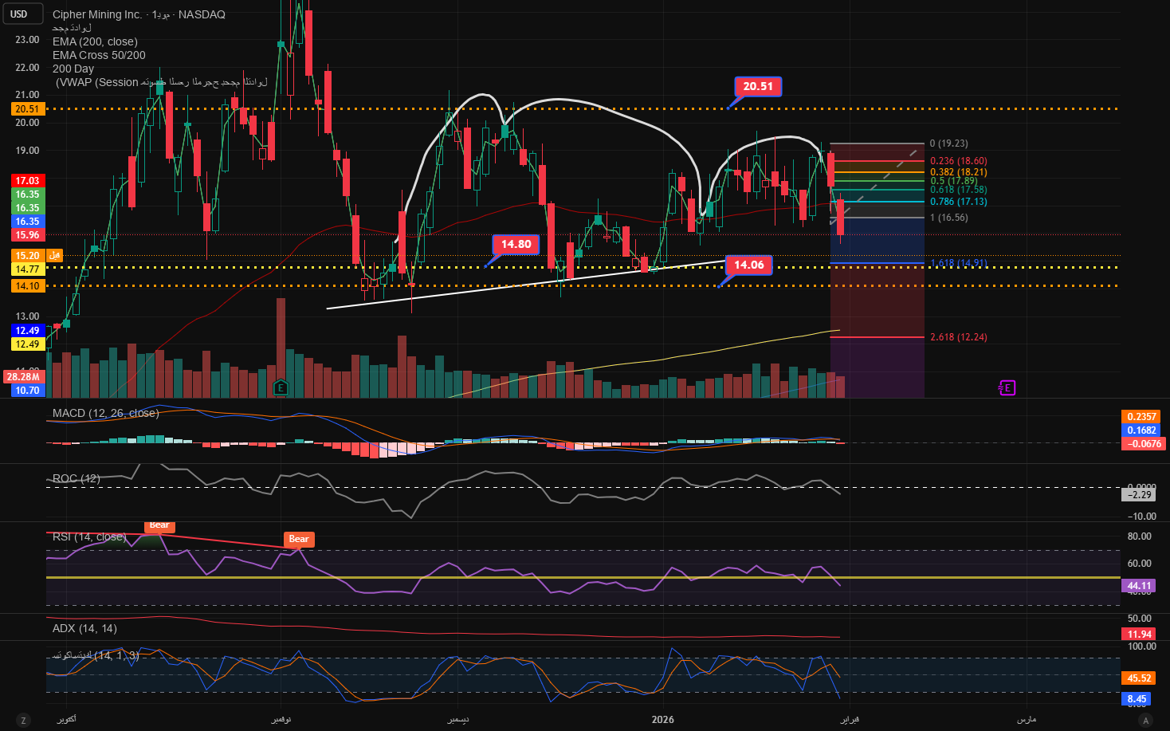The image size is (1170, 731).
Task: Click the EMA Cross 50/200 legend
Action: (99, 55)
